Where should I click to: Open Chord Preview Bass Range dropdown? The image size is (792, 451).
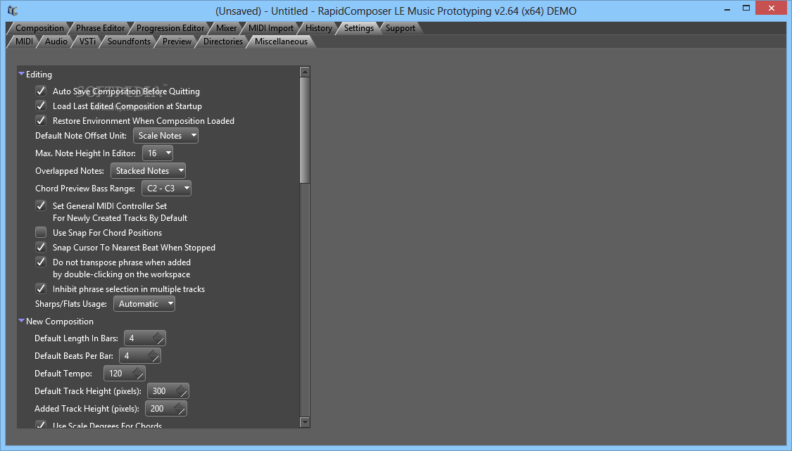point(166,189)
